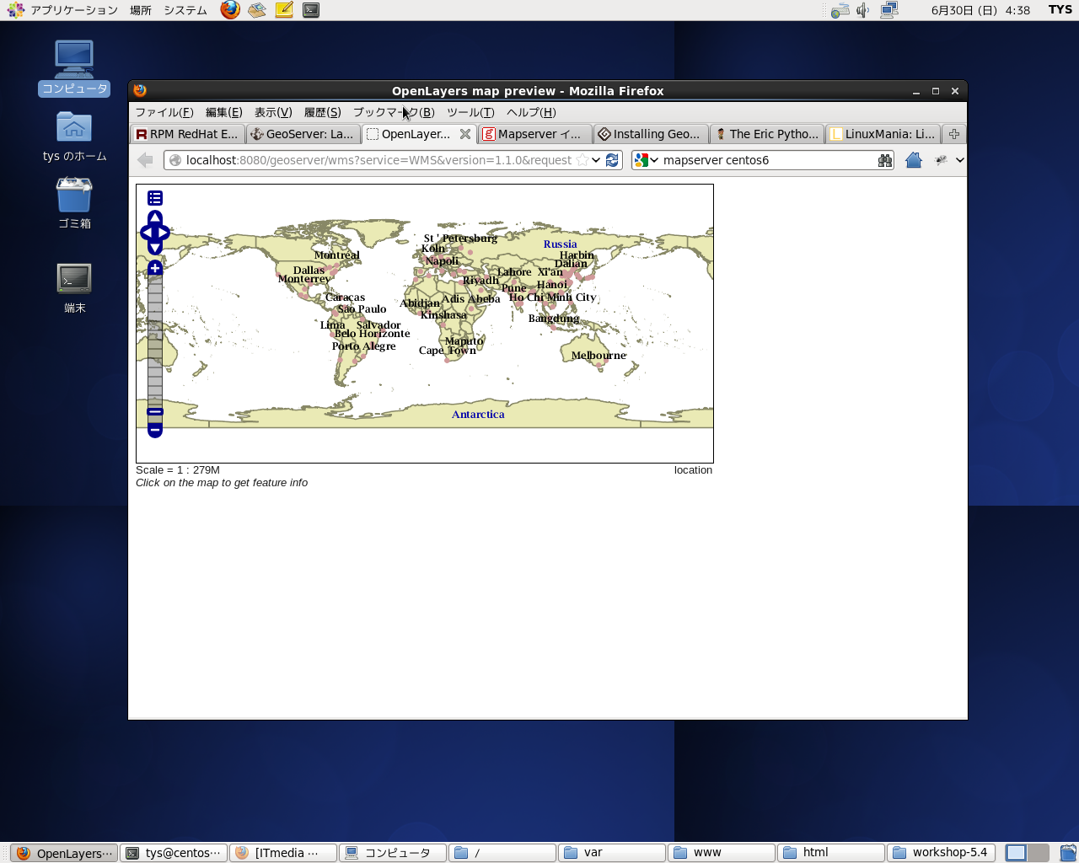
Task: Bookmark this page with star icon
Action: [582, 160]
